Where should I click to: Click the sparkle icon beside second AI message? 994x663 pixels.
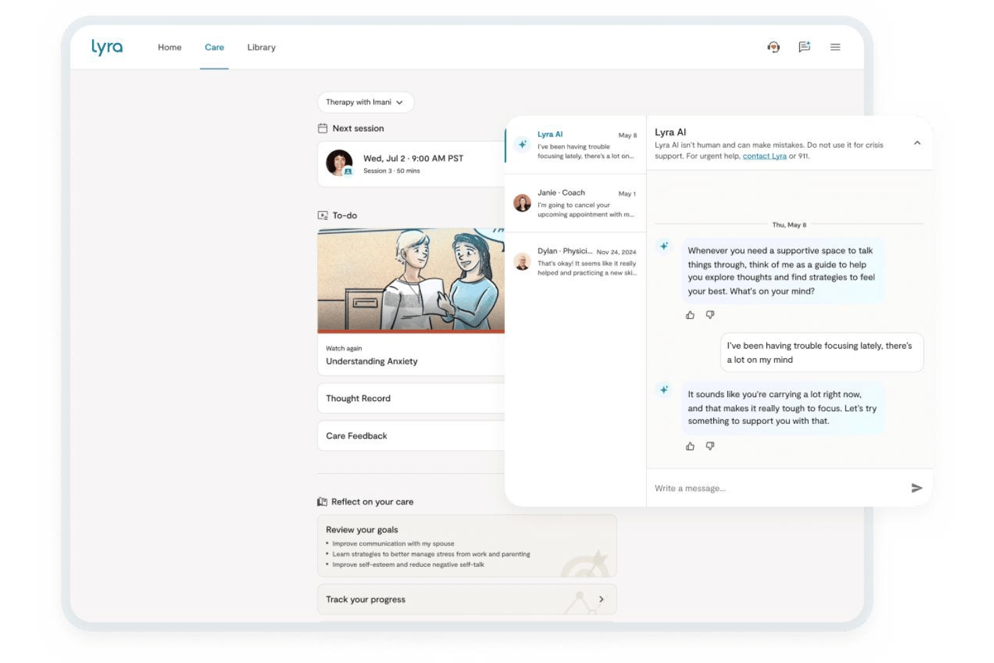(664, 390)
